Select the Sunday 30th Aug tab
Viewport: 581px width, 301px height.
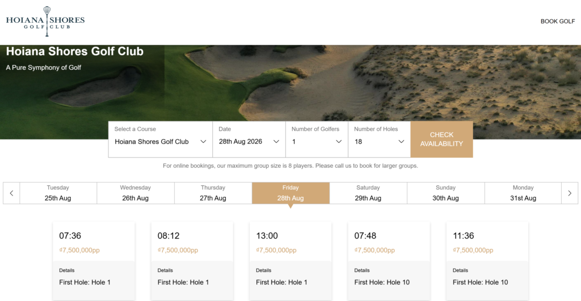pyautogui.click(x=445, y=193)
